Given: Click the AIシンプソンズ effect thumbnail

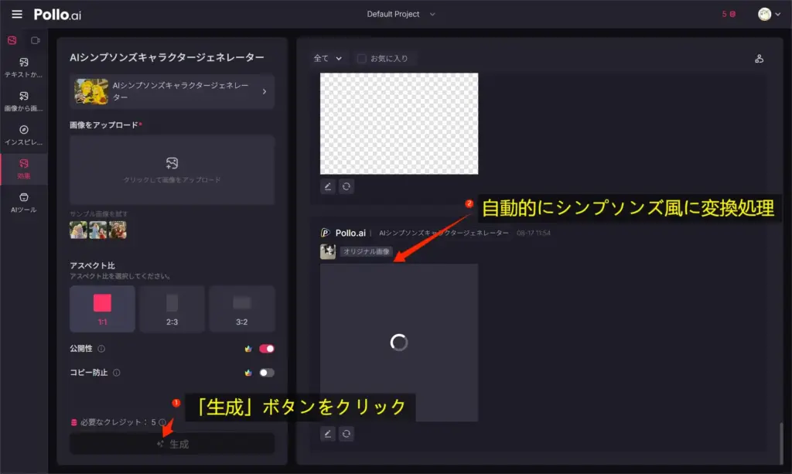Looking at the screenshot, I should (x=91, y=91).
